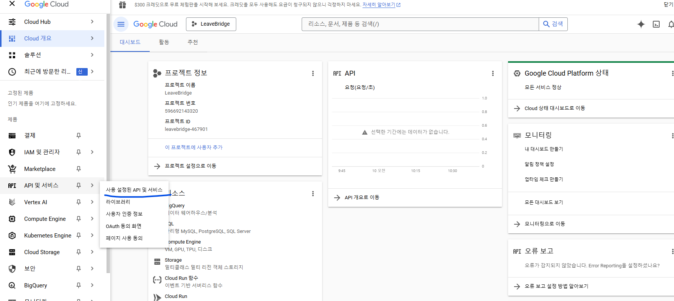674x301 pixels.
Task: Pin Marketplace to pinned products
Action: pyautogui.click(x=79, y=169)
